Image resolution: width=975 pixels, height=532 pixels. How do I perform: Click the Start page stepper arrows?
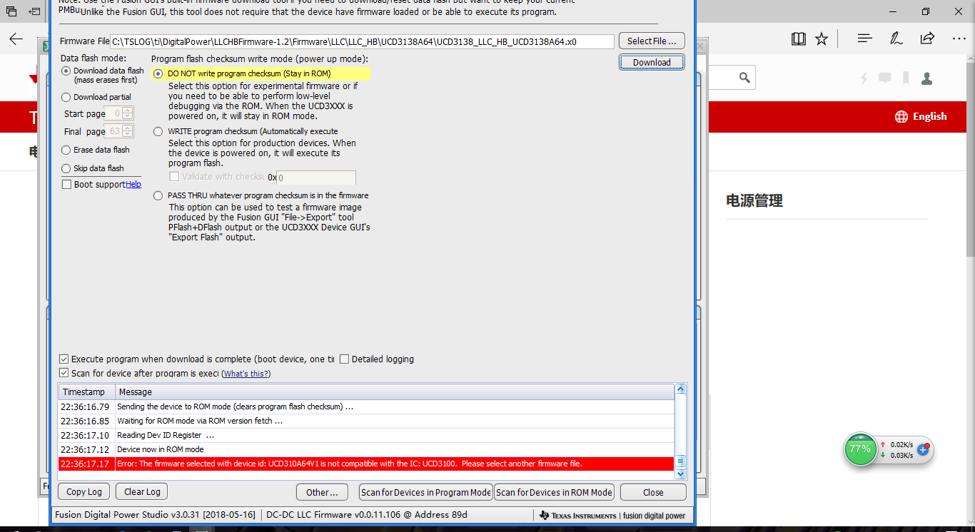pos(128,113)
